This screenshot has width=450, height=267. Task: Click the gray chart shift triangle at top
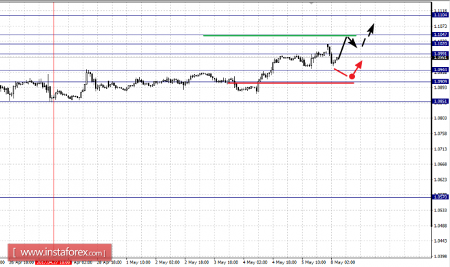tap(311, 3)
